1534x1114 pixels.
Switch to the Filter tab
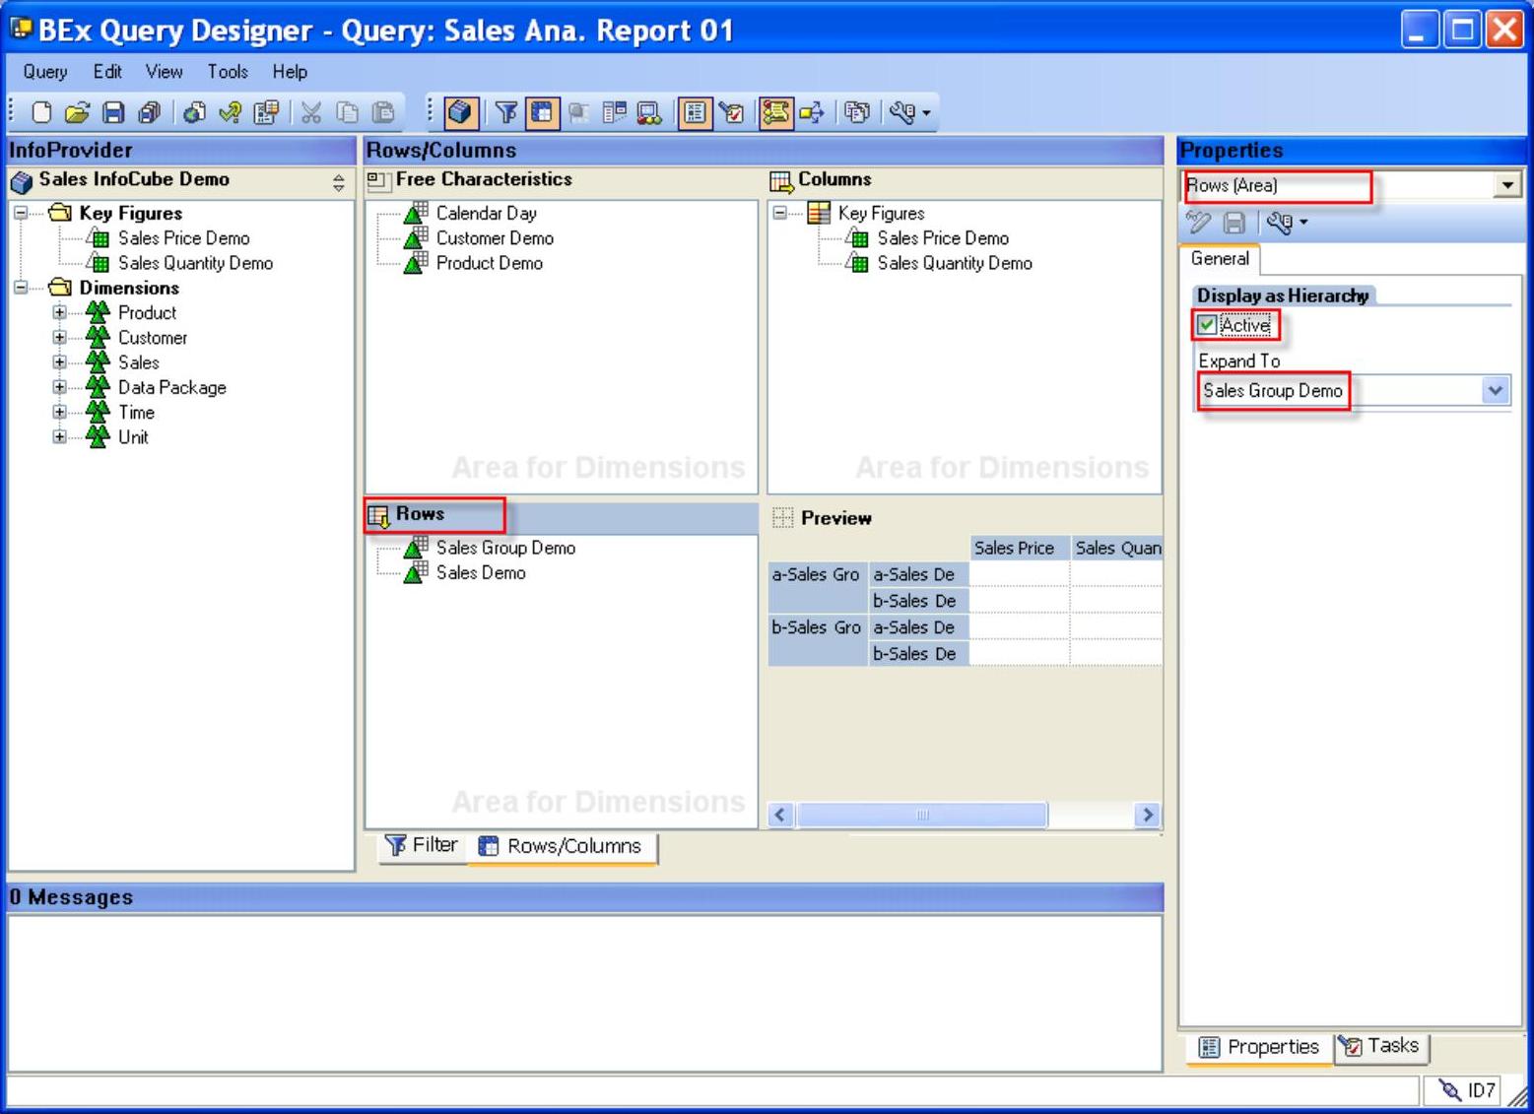click(423, 845)
